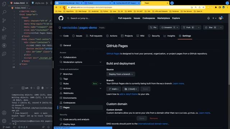Viewport: 230px width, 129px height.
Task: Open VS Code lightning bolt sidebar icon
Action: (x=4, y=46)
